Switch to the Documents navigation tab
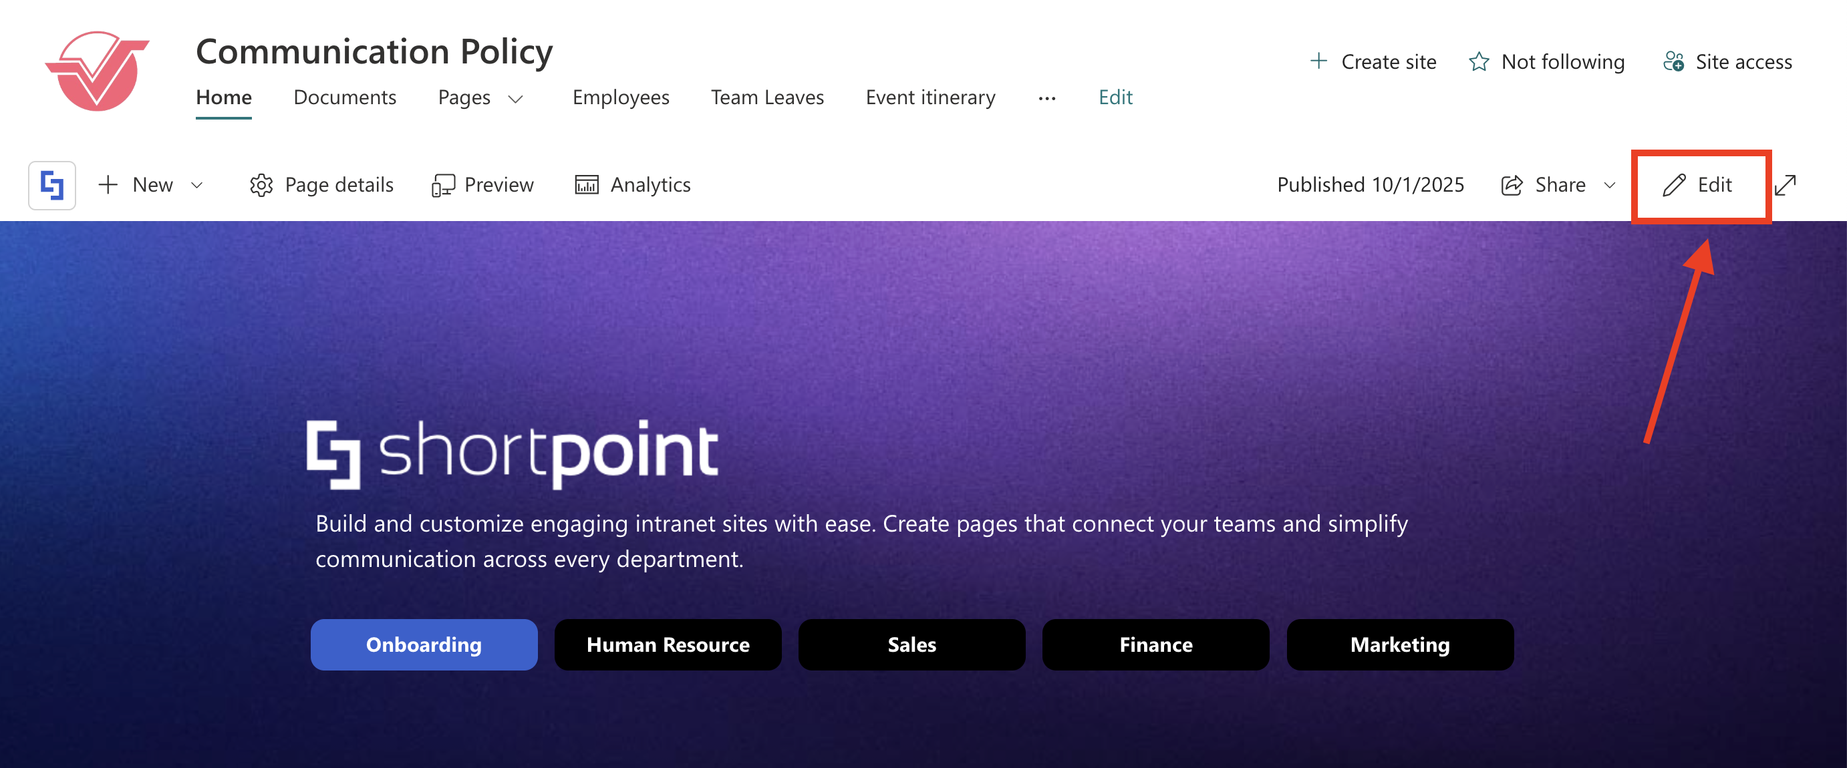The width and height of the screenshot is (1847, 768). pyautogui.click(x=345, y=98)
